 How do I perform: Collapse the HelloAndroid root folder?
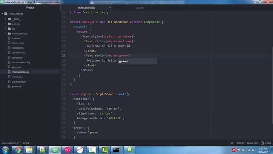coord(2,13)
